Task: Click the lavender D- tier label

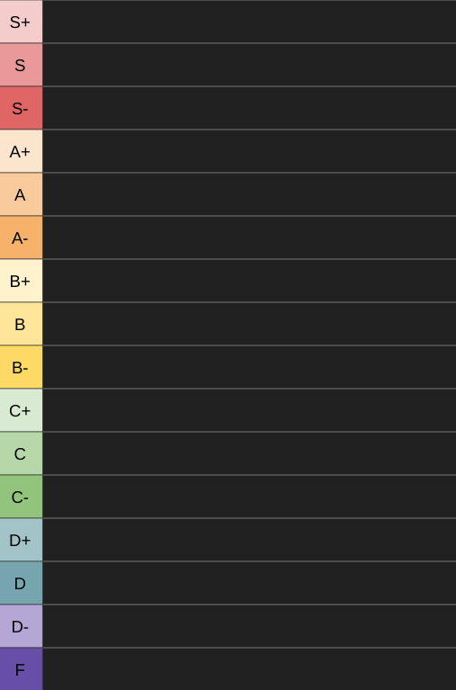Action: point(21,625)
